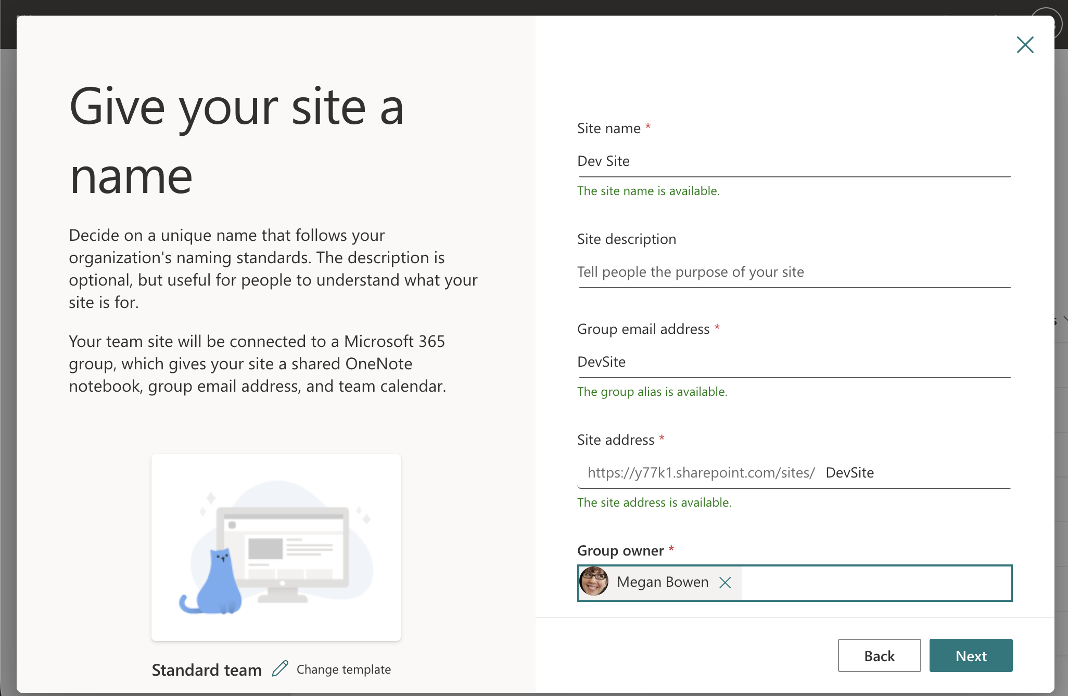The width and height of the screenshot is (1068, 696).
Task: Select Megan Bowen's profile photo
Action: click(594, 582)
